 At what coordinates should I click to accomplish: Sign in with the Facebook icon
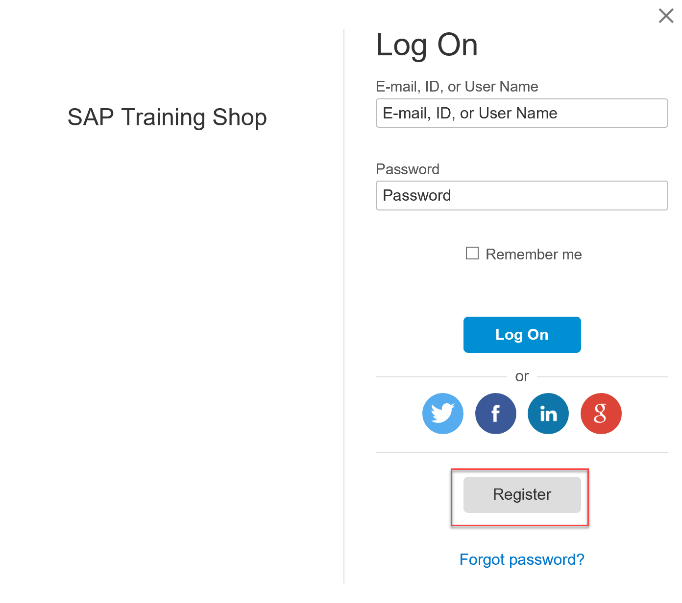click(495, 414)
